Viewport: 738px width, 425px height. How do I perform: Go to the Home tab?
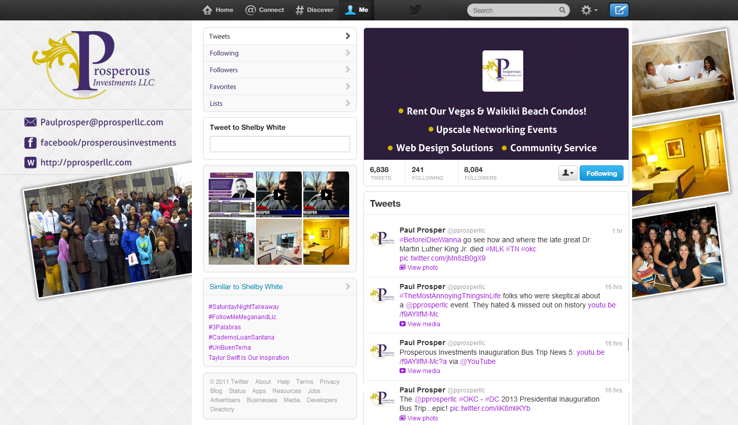click(x=218, y=10)
